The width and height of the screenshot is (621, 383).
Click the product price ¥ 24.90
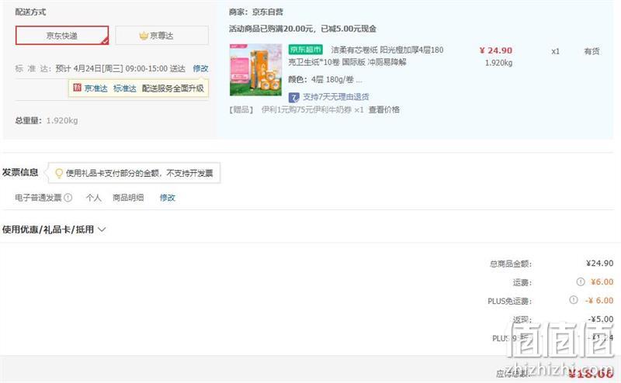click(x=495, y=50)
